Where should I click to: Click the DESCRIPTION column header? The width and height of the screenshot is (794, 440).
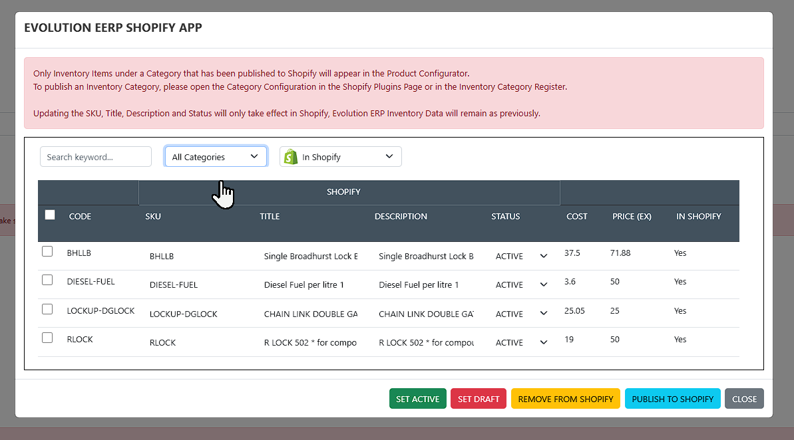[x=401, y=217]
